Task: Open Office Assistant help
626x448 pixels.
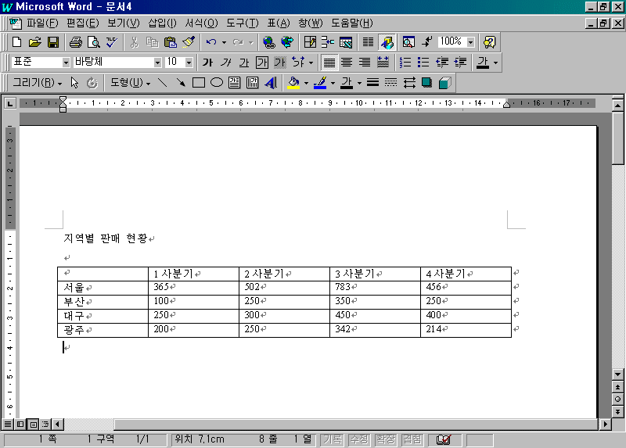Action: (x=490, y=42)
